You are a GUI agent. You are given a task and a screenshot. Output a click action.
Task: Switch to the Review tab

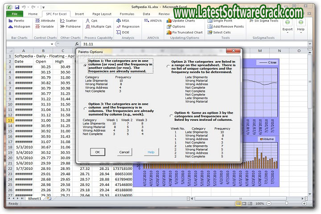pyautogui.click(x=164, y=14)
